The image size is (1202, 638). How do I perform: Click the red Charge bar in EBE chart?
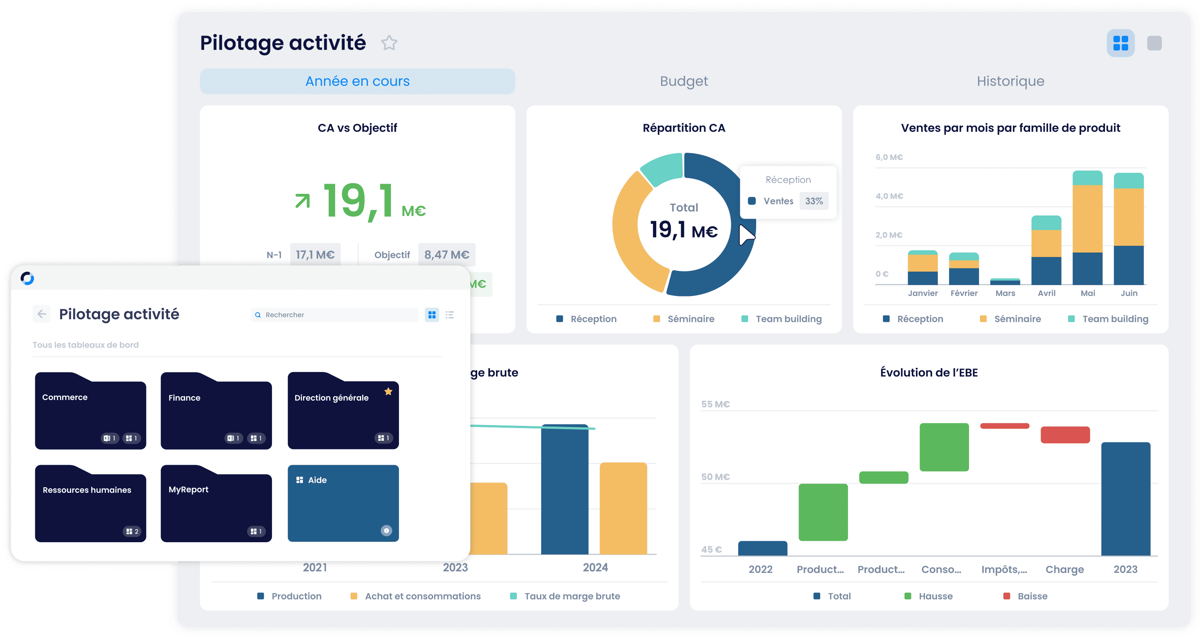pos(1065,434)
